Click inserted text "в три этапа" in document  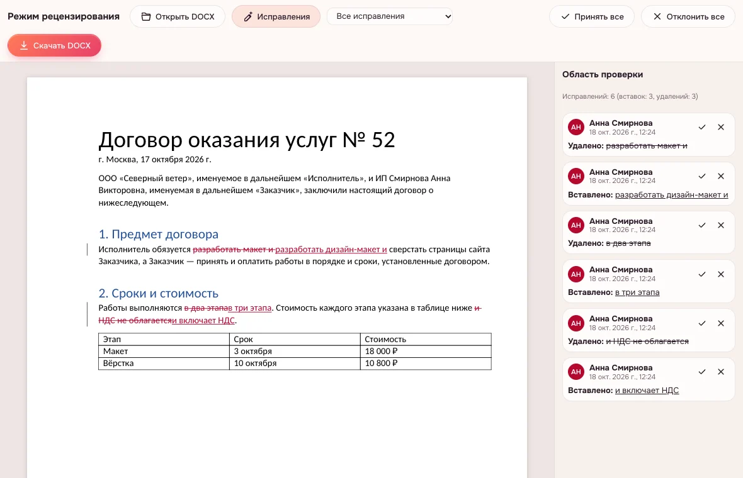click(250, 308)
